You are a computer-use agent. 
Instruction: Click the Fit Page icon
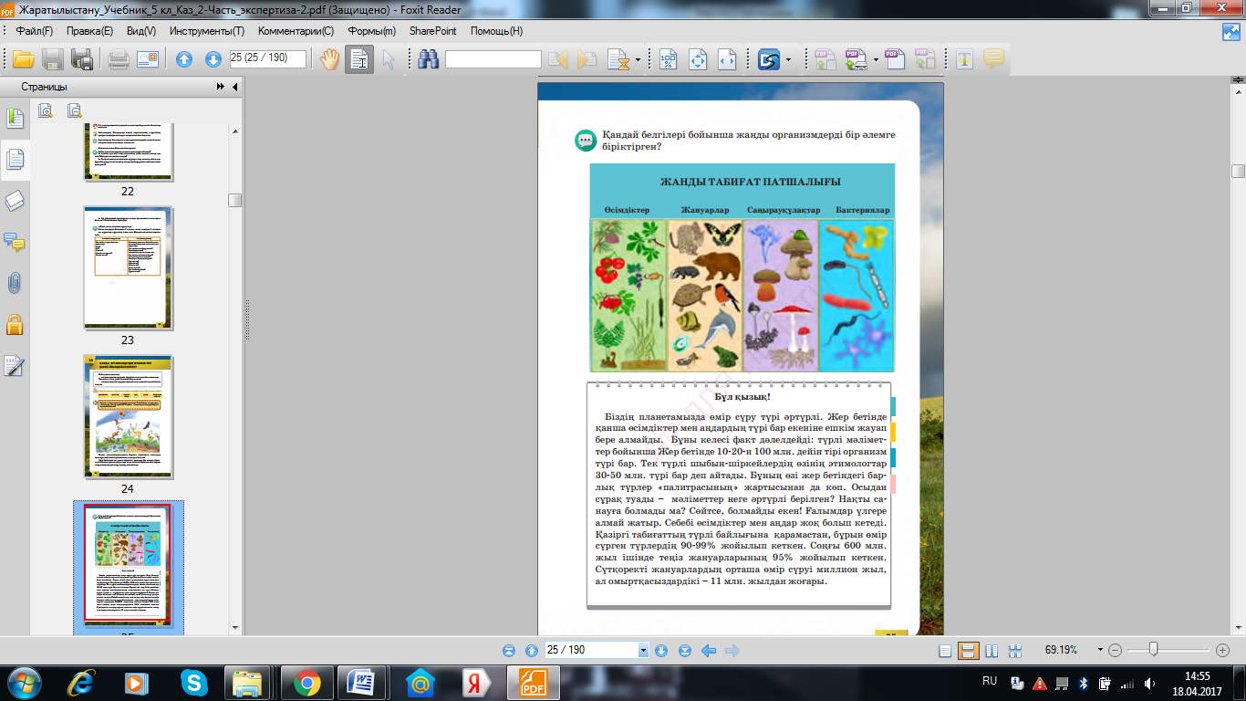pyautogui.click(x=699, y=60)
